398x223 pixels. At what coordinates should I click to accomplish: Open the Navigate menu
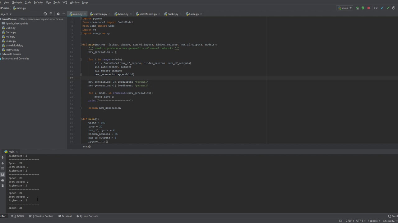[x=17, y=2]
